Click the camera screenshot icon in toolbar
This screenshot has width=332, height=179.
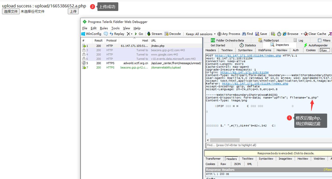pos(273,34)
